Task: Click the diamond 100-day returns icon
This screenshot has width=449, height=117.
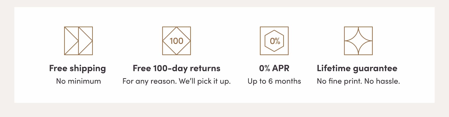Action: point(177,41)
